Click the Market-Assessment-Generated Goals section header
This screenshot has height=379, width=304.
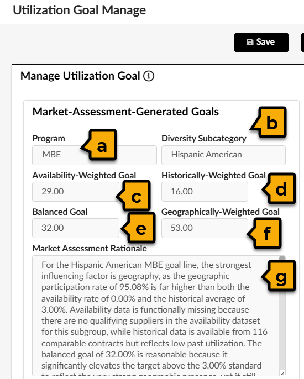tap(125, 112)
